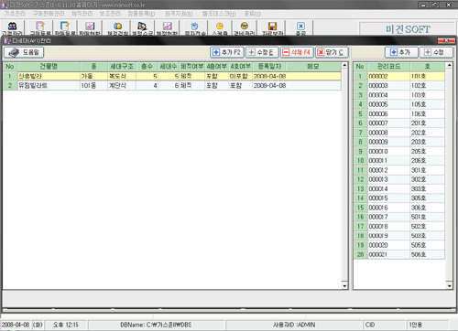Open customer management icon with two people

pyautogui.click(x=12, y=28)
